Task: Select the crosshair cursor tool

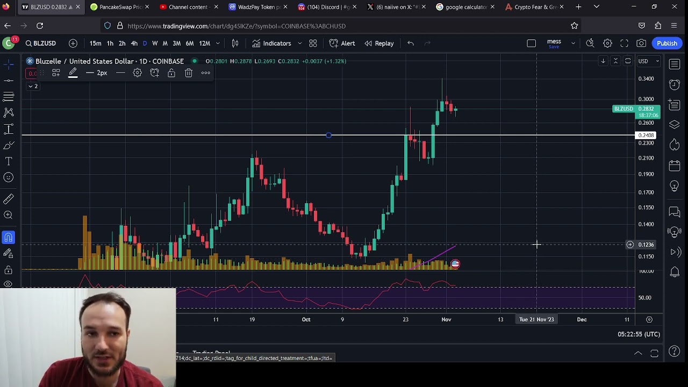Action: click(9, 64)
